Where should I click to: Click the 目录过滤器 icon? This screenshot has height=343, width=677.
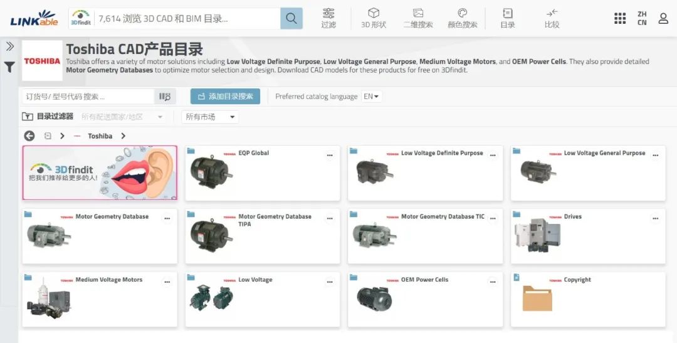point(27,117)
